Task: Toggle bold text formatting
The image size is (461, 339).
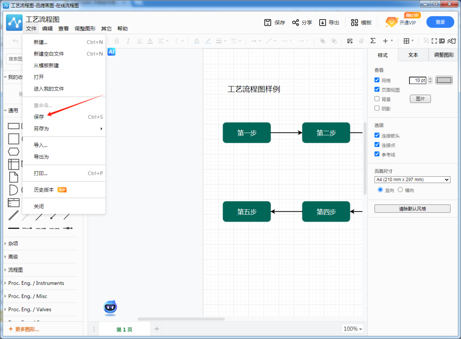Action: tap(117, 41)
